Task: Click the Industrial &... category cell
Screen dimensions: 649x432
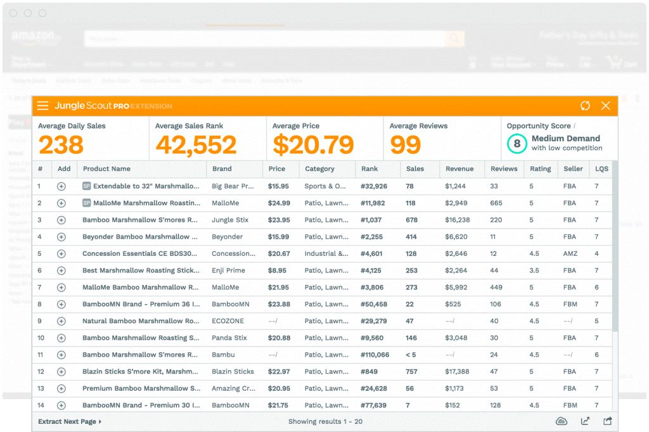Action: (326, 253)
